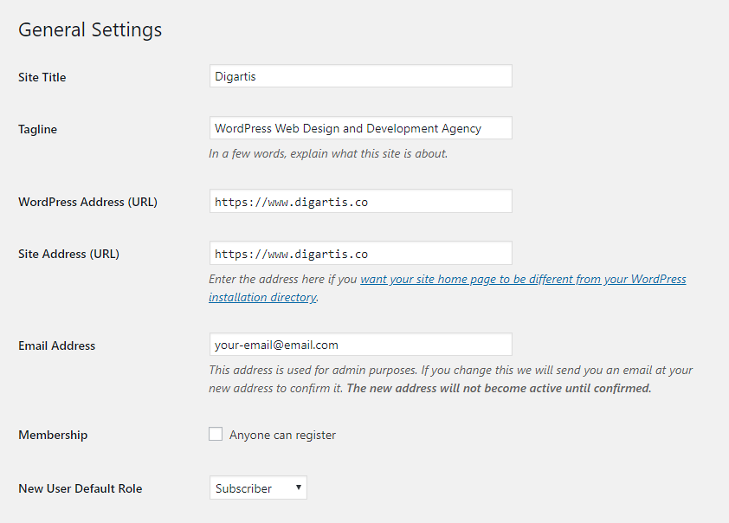
Task: Click the New User Default Role label
Action: click(x=80, y=488)
